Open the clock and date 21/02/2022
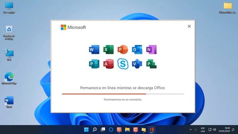 [x=224, y=130]
